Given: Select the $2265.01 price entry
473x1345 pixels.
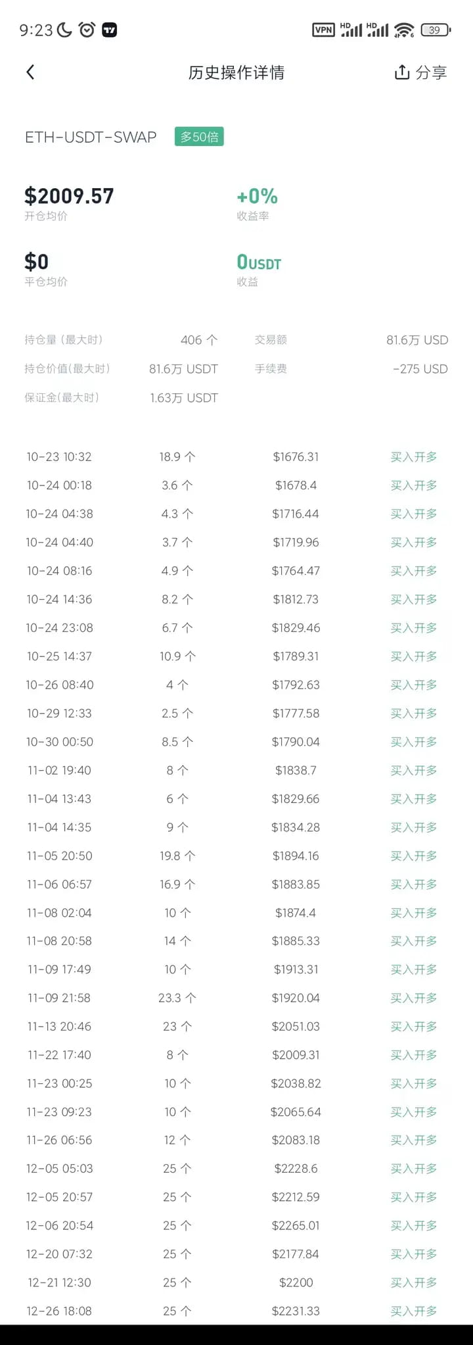Looking at the screenshot, I should click(x=296, y=1225).
